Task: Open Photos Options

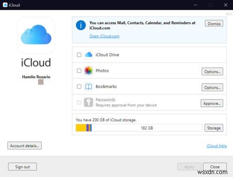Action: point(212,72)
